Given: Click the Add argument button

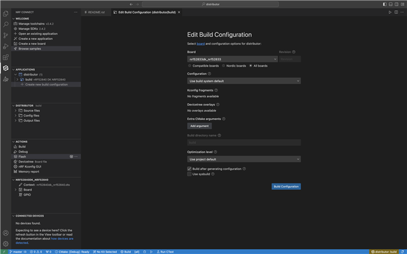Looking at the screenshot, I should (199, 126).
